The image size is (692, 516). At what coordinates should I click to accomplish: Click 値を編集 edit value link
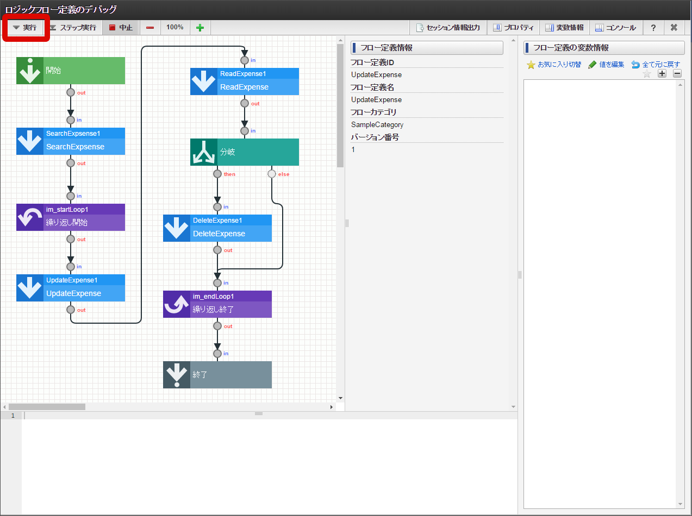pos(606,65)
